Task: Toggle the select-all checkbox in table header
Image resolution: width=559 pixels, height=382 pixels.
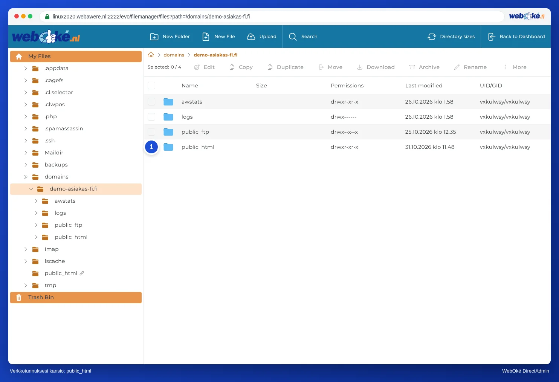Action: tap(151, 86)
